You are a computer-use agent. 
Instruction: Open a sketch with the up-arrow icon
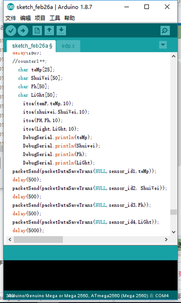click(x=49, y=31)
